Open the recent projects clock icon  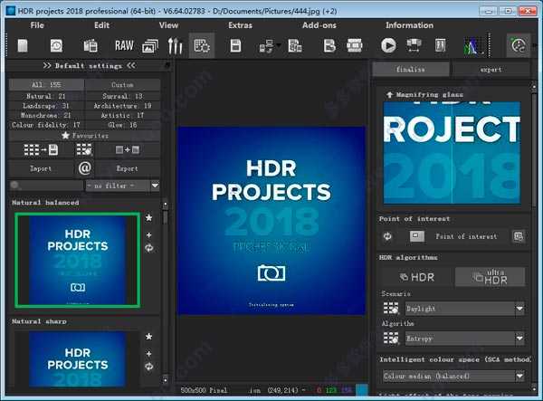56,45
